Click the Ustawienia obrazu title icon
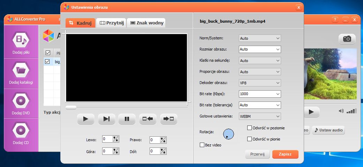This screenshot has width=363, height=167. 67,7
